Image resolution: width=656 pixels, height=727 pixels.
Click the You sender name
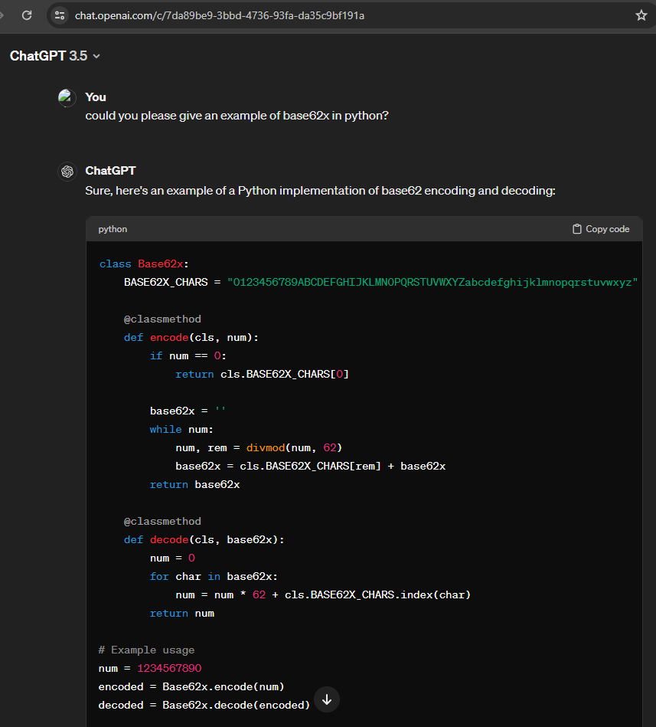coord(96,97)
